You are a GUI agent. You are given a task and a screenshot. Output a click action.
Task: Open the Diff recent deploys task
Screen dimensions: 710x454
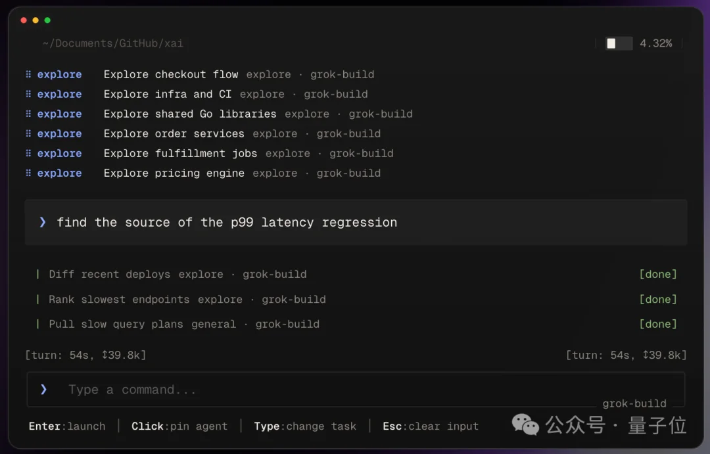tap(177, 274)
